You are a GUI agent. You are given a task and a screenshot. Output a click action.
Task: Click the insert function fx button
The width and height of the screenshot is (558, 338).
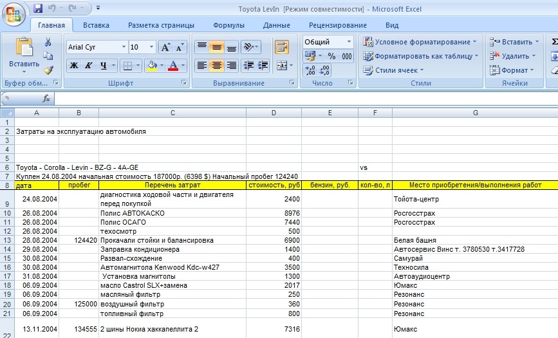click(46, 99)
